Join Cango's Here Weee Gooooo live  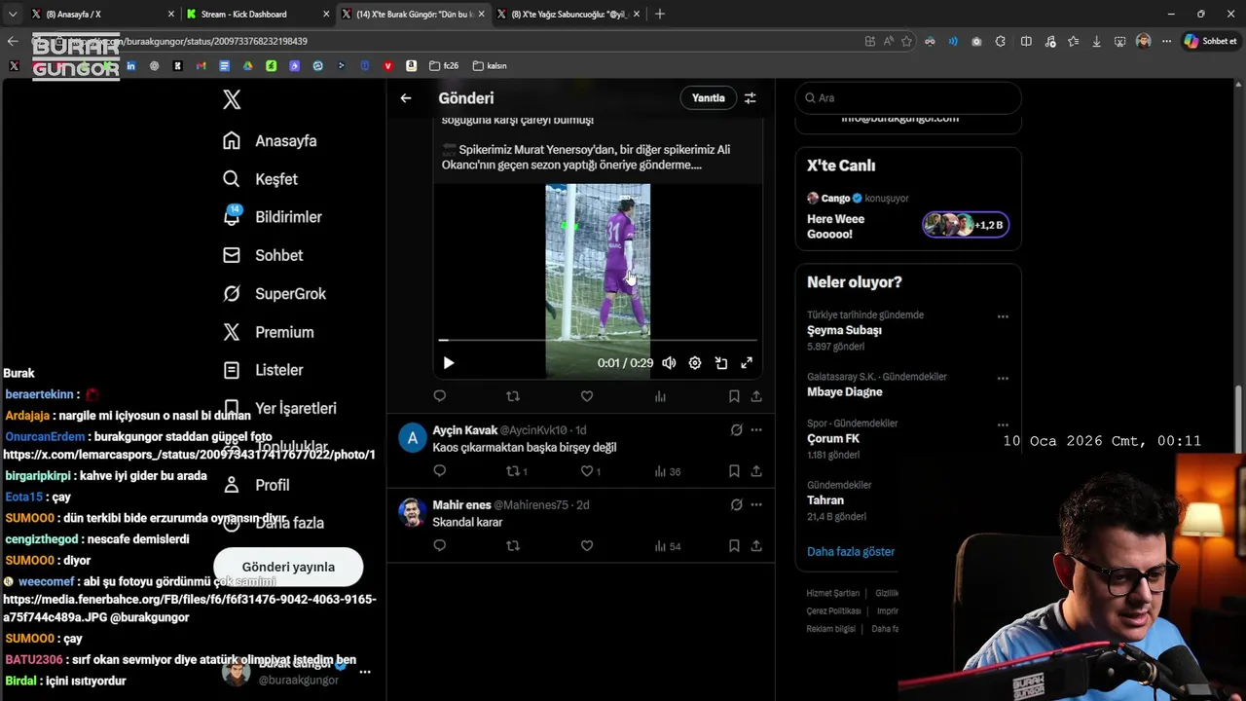coord(907,217)
